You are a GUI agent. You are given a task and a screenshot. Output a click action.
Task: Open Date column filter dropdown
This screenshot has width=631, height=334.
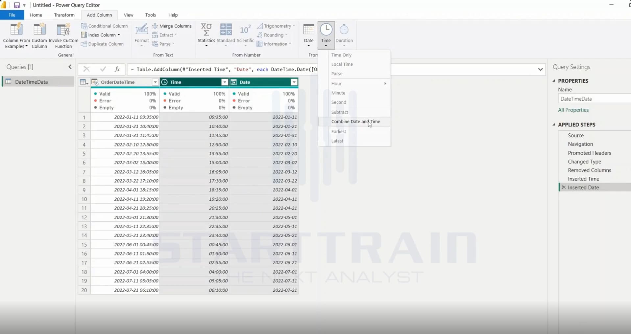pos(294,82)
